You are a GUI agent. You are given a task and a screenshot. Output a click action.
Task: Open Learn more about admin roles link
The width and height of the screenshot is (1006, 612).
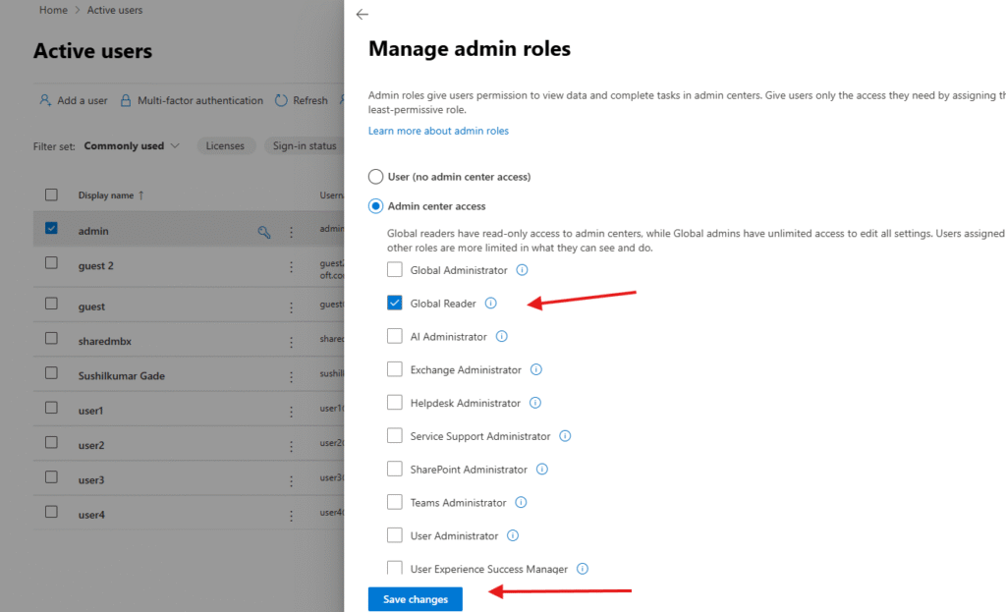[x=438, y=131]
